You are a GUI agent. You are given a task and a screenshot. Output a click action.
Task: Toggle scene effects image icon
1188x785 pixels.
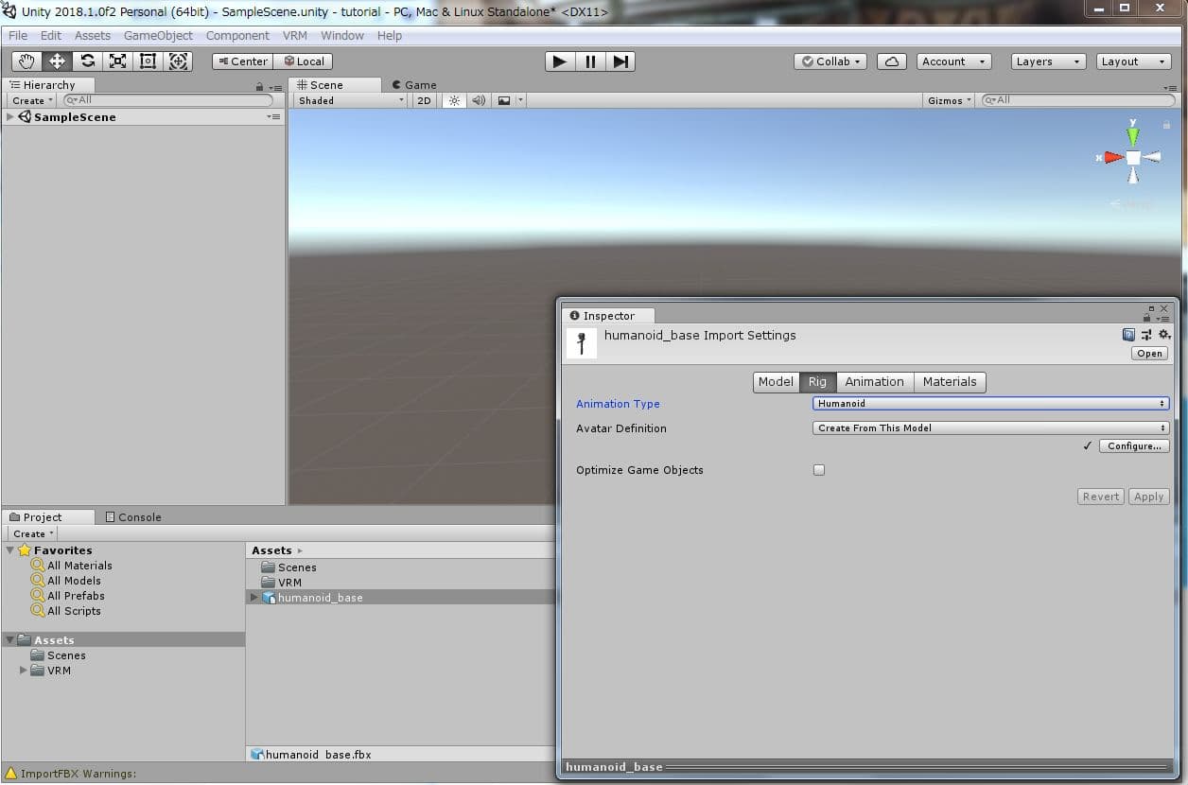504,100
